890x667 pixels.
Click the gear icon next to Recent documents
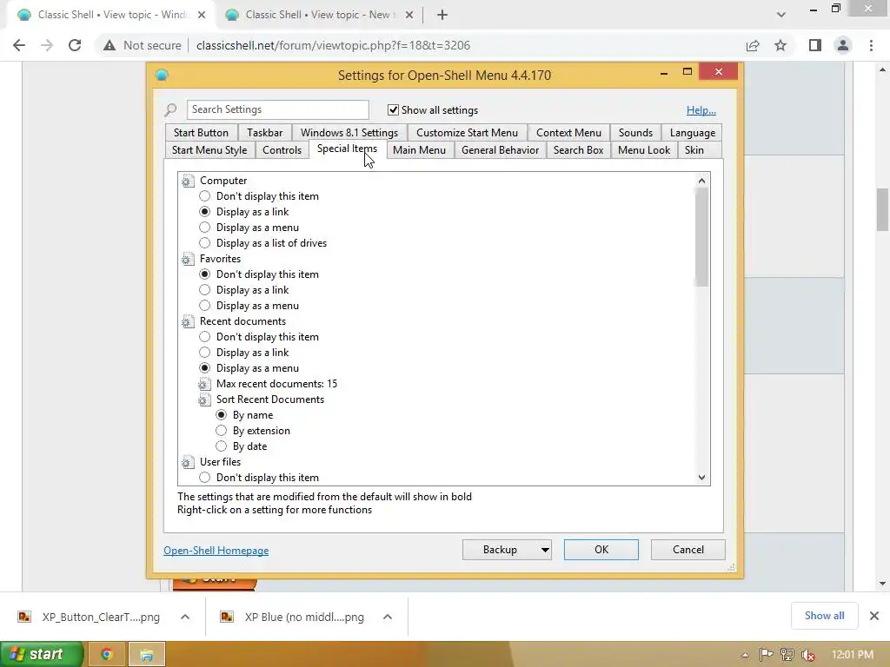[188, 321]
